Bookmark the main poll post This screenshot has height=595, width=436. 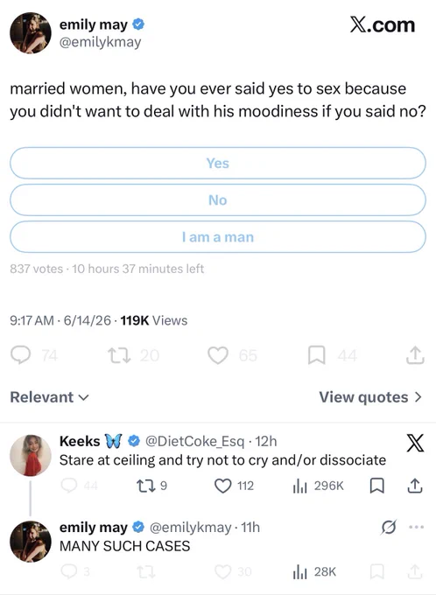click(316, 355)
